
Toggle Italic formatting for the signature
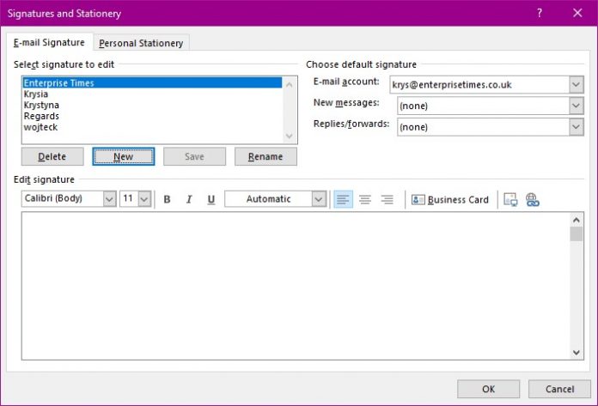click(x=189, y=199)
